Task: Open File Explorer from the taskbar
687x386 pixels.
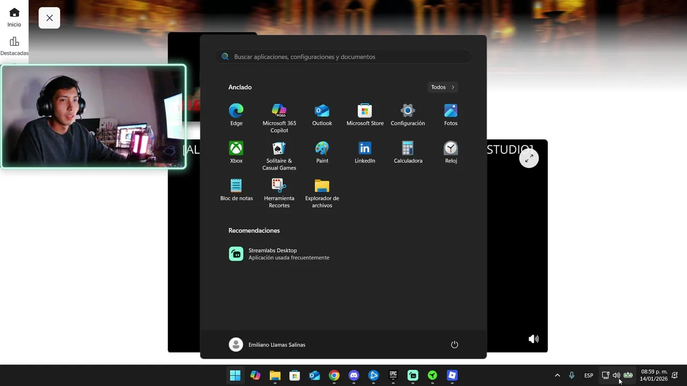Action: [x=275, y=375]
